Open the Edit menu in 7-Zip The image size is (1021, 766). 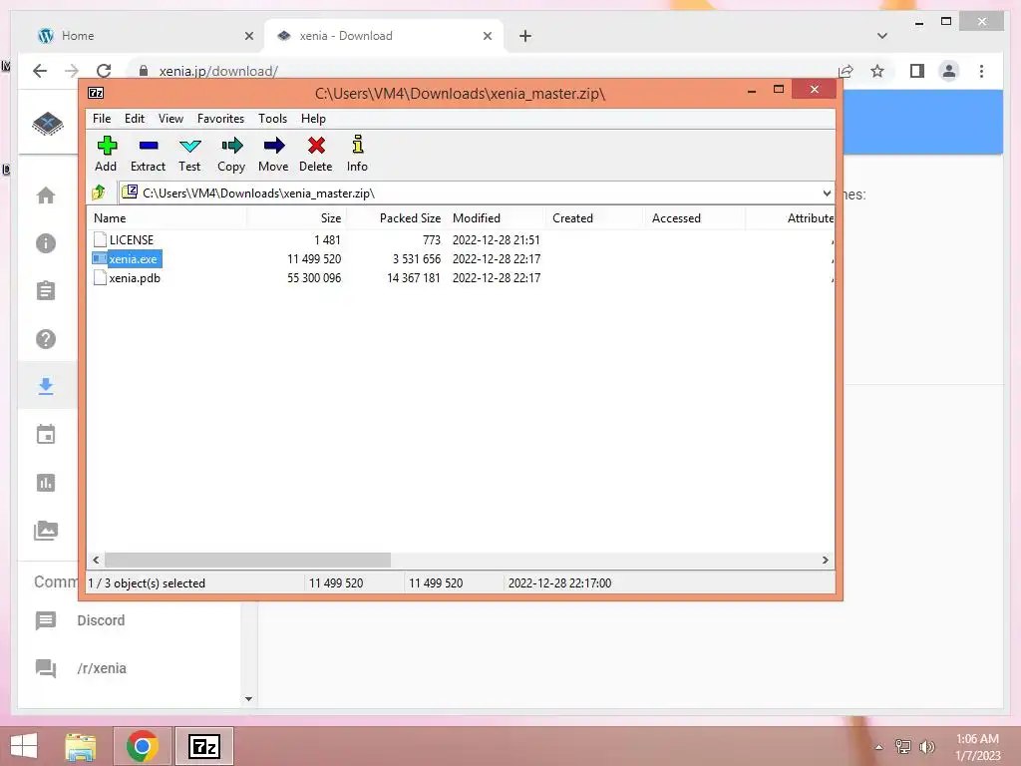[x=135, y=119]
